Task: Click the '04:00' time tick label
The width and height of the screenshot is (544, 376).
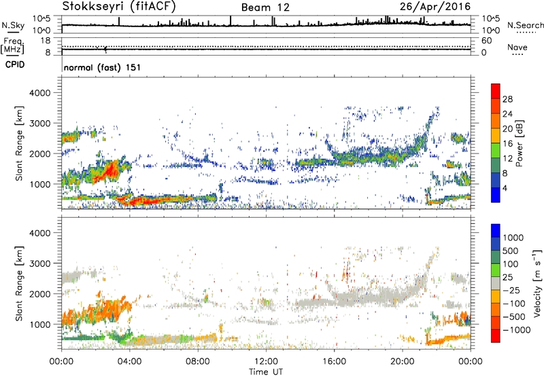Action: click(x=130, y=362)
